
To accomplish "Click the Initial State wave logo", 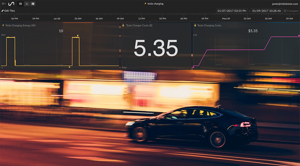I will (x=11, y=4).
